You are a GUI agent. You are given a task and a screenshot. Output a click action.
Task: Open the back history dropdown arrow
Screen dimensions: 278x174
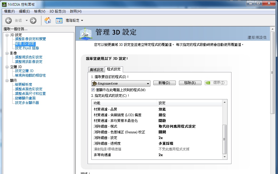(x=27, y=21)
